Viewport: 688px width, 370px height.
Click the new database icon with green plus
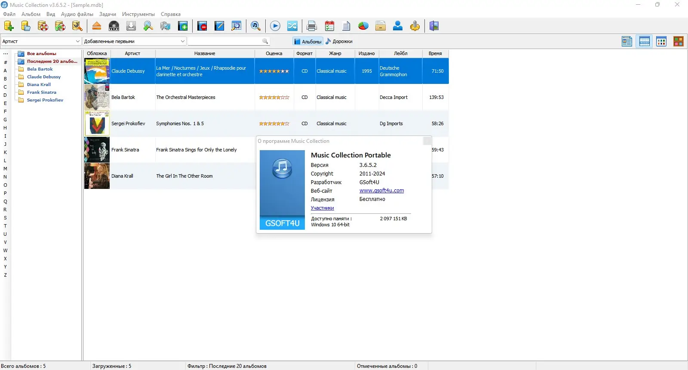click(x=9, y=26)
